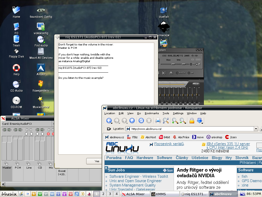Open the XMMS equalizer PRESET menu
The image size is (262, 197).
pyautogui.click(x=196, y=84)
